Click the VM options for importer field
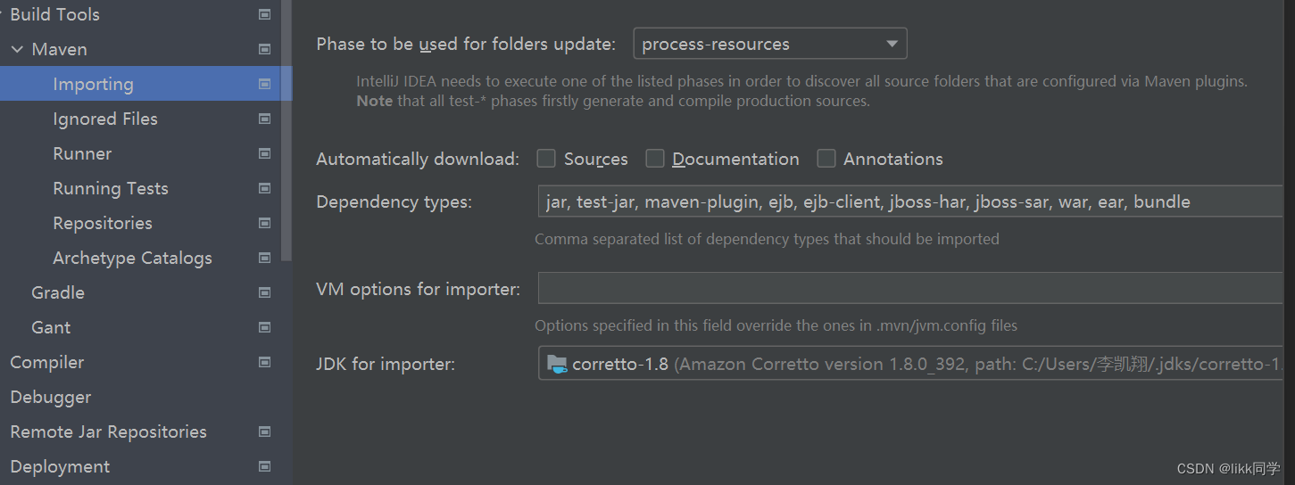This screenshot has height=485, width=1295. (x=910, y=289)
